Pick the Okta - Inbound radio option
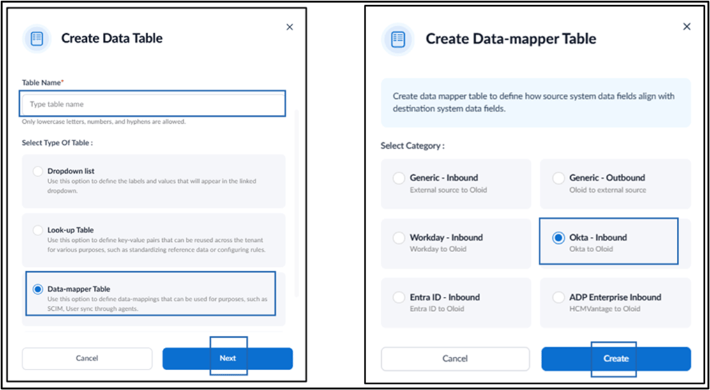 click(558, 238)
